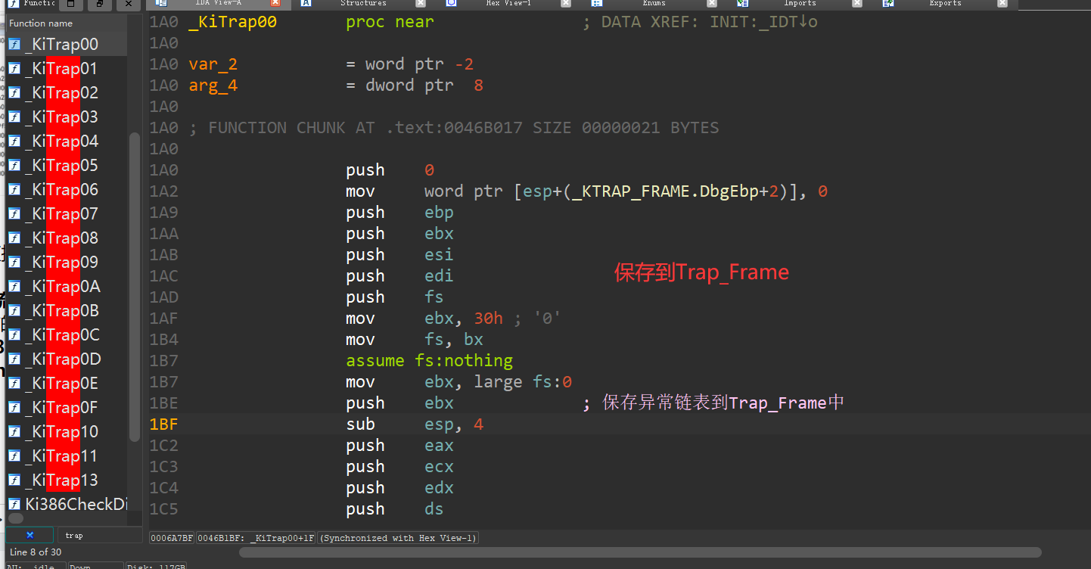Click the FUNCTION CHUNK AT .text:0046B017 comment

pos(454,128)
